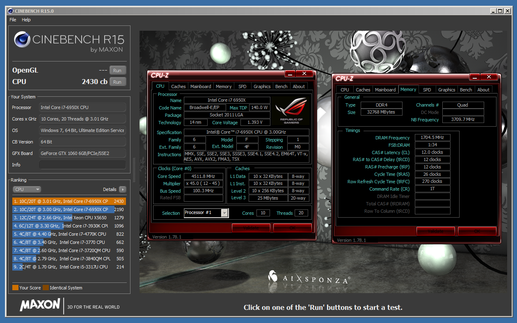This screenshot has height=323, width=517.
Task: Click Validate button in right CPU-Z window
Action: coord(436,231)
